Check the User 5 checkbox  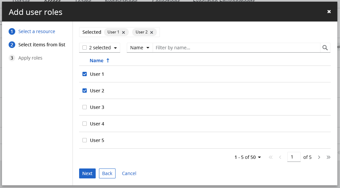click(x=84, y=140)
